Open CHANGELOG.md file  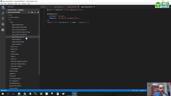(x=15, y=83)
